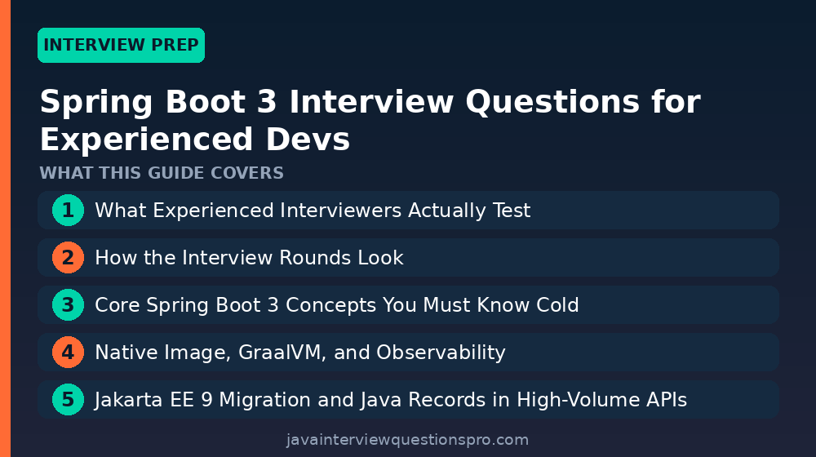The width and height of the screenshot is (816, 457).
Task: Click the number 4 orange circle badge
Action: [69, 353]
